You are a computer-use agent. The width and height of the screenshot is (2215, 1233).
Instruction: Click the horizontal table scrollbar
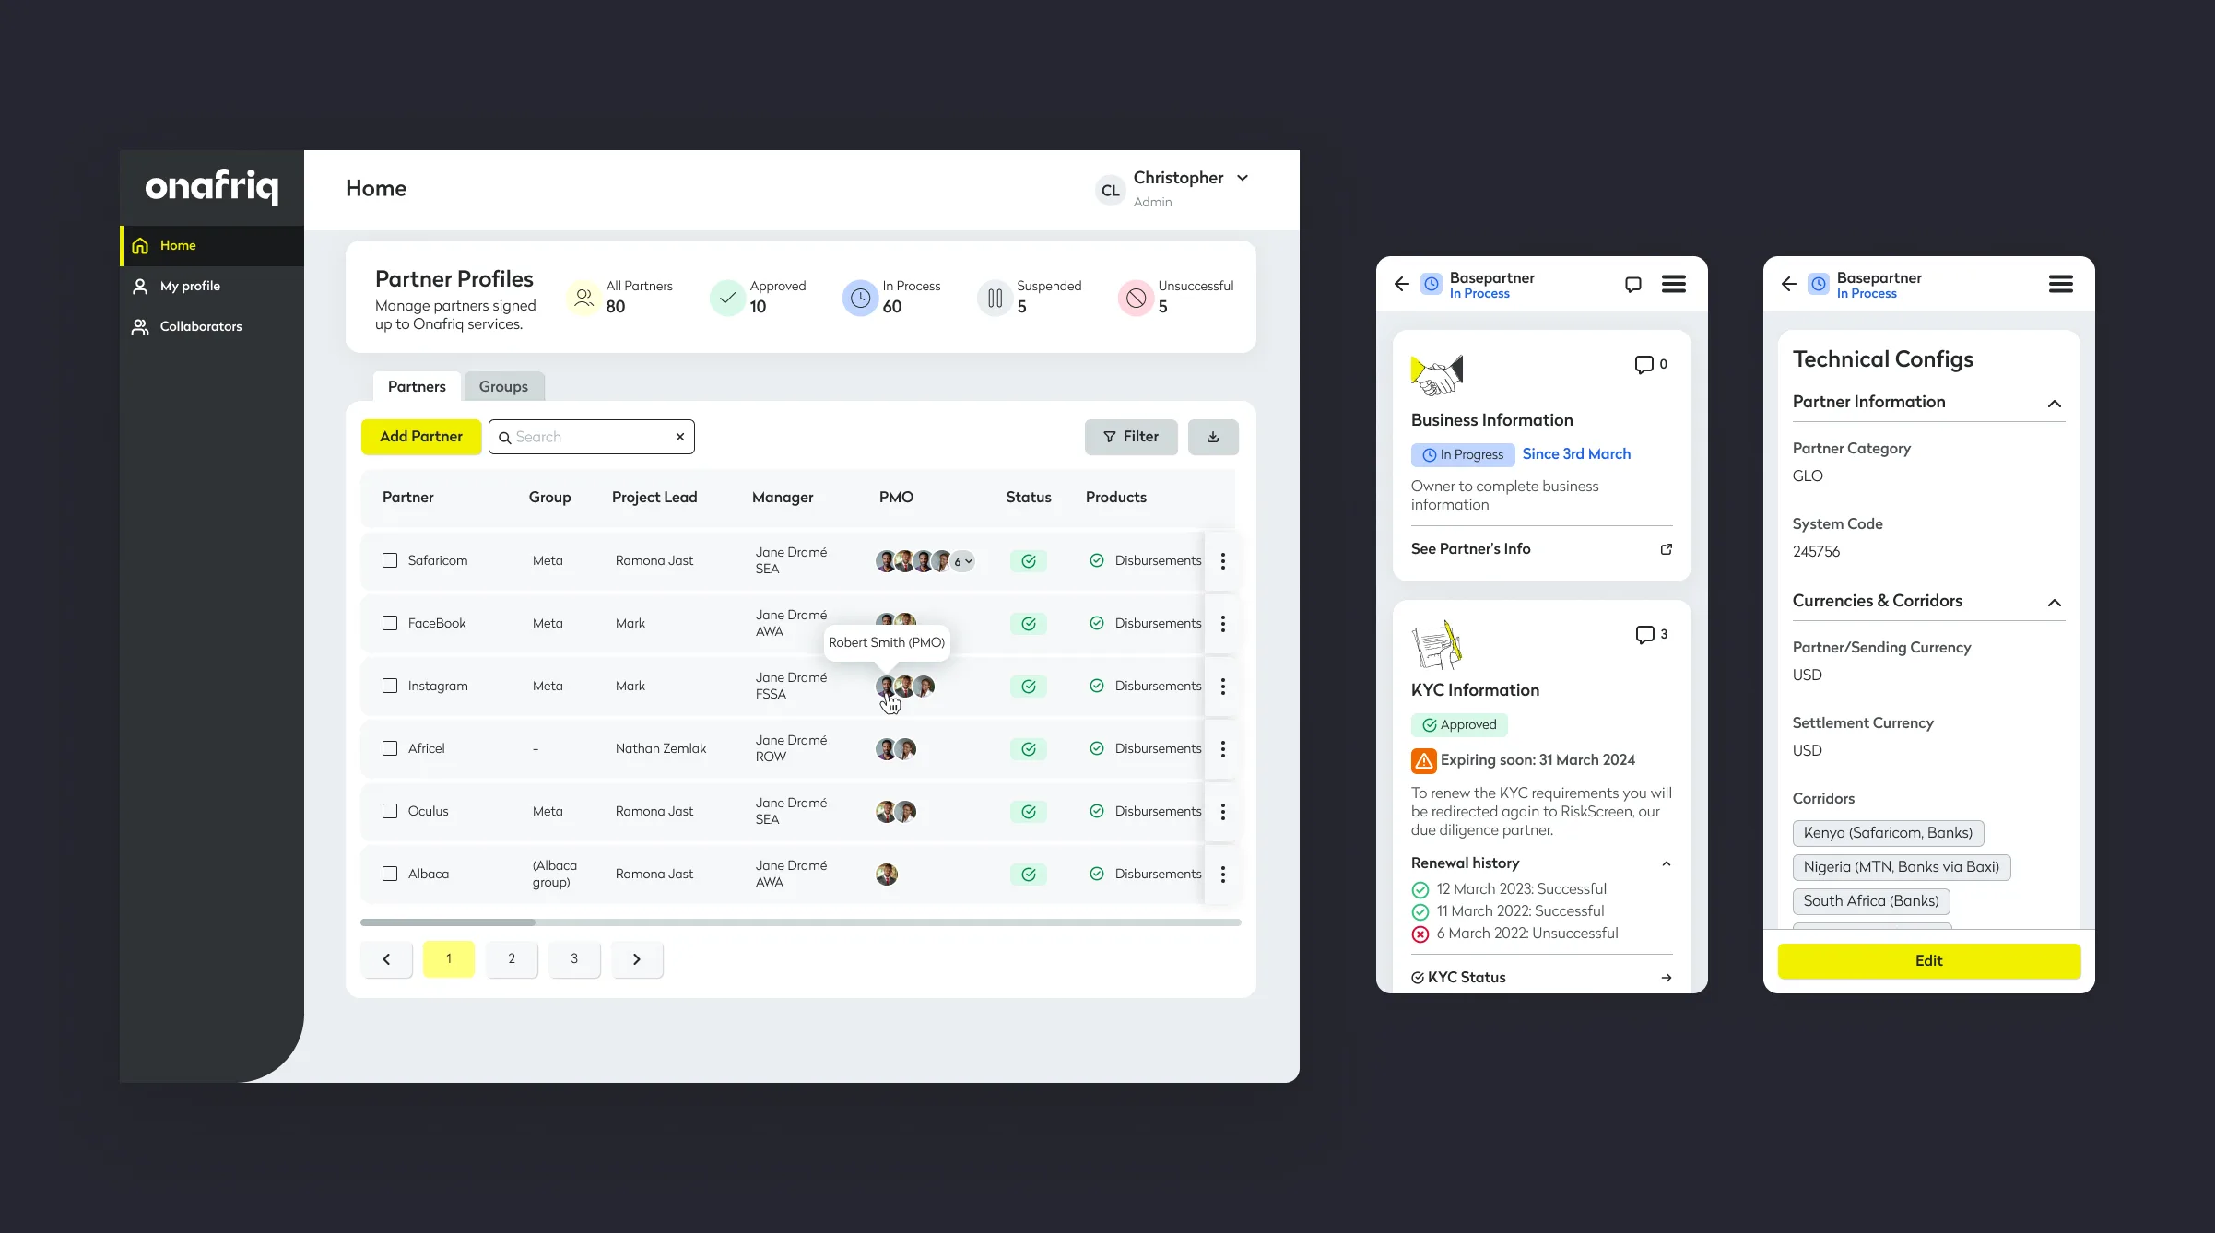(448, 922)
